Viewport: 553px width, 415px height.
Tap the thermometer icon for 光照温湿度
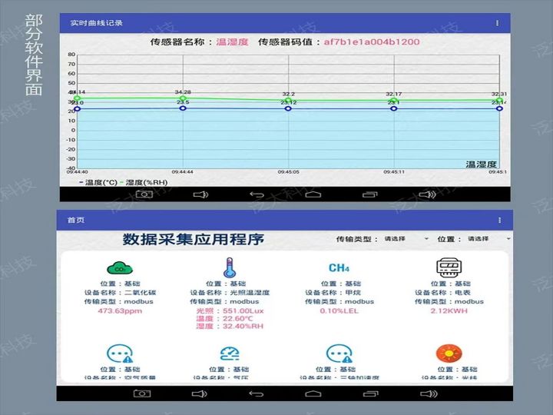click(x=228, y=267)
